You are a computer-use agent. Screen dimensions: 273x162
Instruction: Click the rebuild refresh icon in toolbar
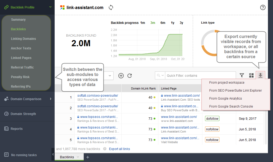[130, 76]
